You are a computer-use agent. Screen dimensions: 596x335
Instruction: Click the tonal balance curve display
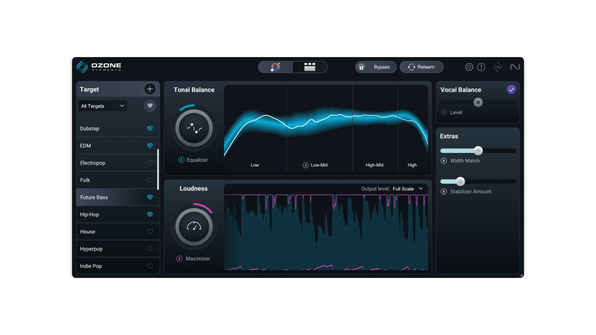point(326,129)
